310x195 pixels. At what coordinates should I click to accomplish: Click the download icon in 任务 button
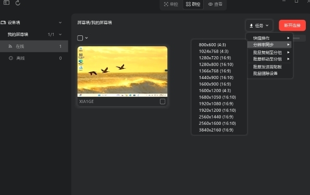pyautogui.click(x=251, y=25)
